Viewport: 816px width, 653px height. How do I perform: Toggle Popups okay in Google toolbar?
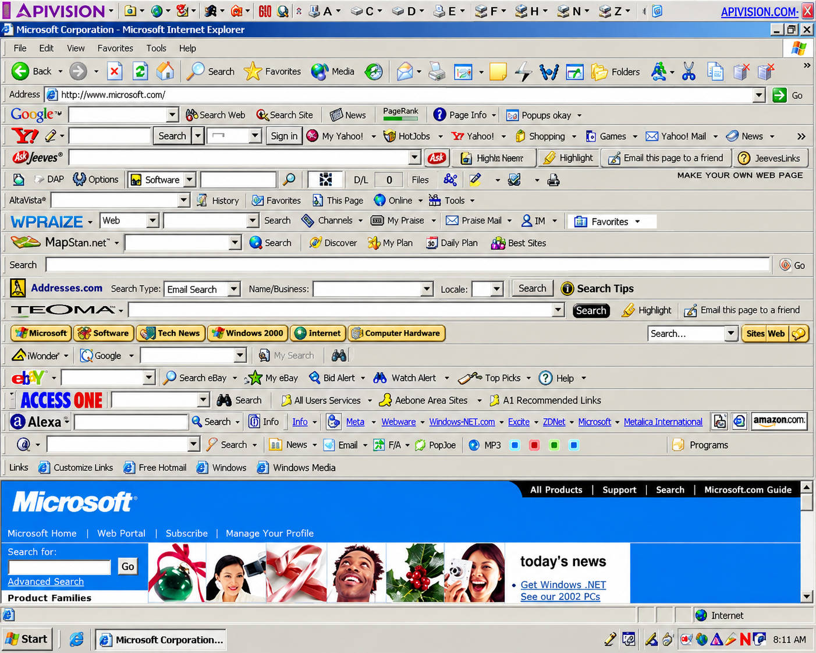(x=538, y=115)
